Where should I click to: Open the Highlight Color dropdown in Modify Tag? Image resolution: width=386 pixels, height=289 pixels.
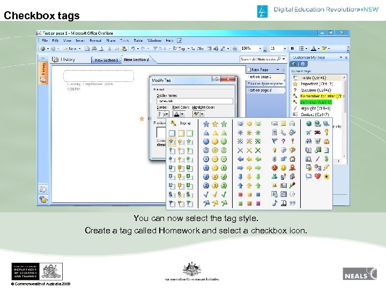(202, 114)
